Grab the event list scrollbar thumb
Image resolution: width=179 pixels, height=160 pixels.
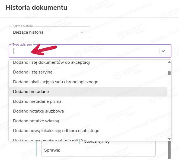170,73
